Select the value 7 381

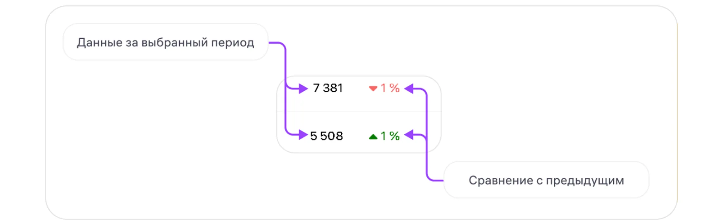click(328, 88)
